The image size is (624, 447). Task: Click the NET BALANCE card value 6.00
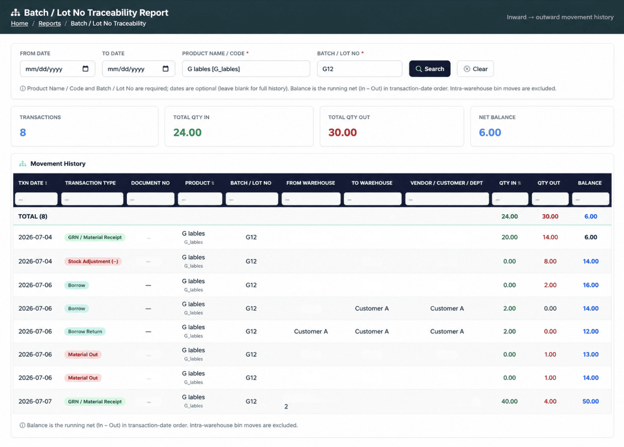[x=490, y=132]
